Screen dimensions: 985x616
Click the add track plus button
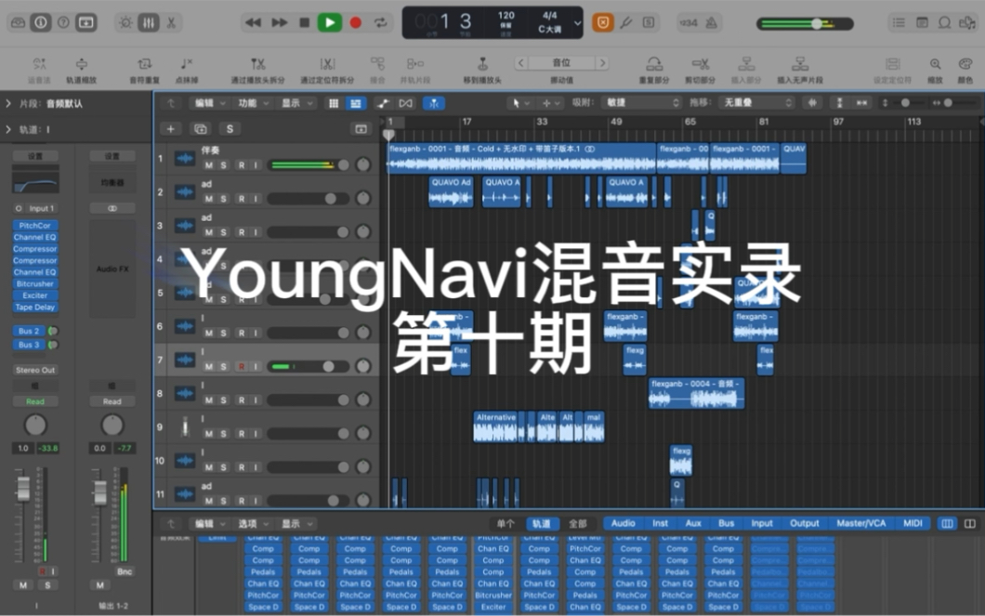[x=170, y=129]
